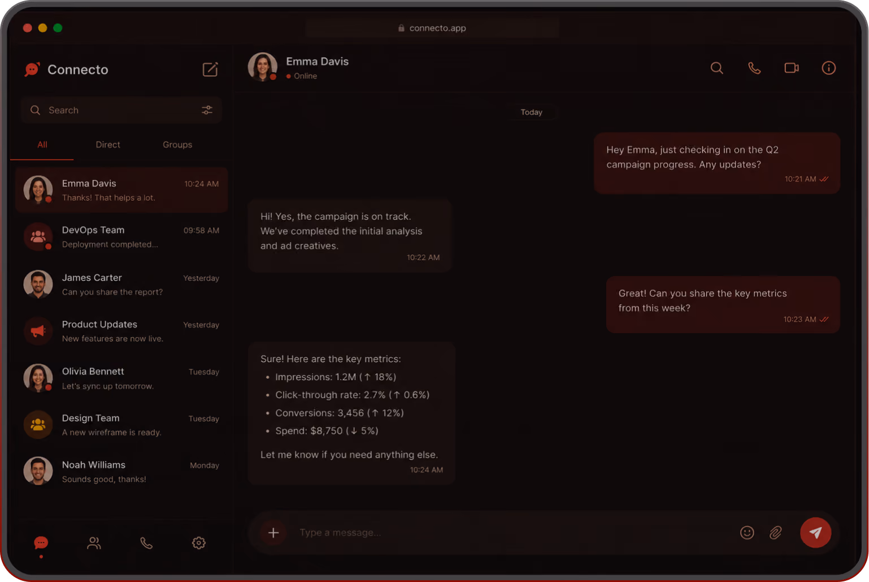The width and height of the screenshot is (869, 582).
Task: Click the 'Click-through rate: 2.7%' line
Action: [x=353, y=395]
